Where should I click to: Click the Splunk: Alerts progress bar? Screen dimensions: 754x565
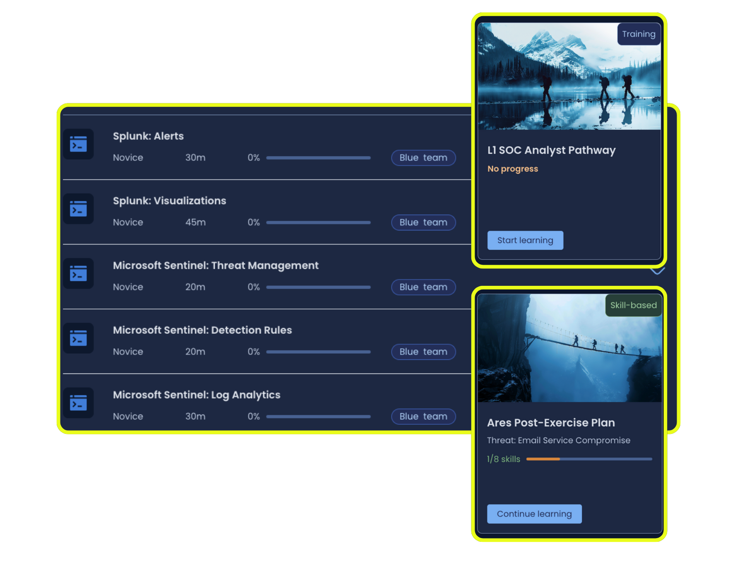318,158
